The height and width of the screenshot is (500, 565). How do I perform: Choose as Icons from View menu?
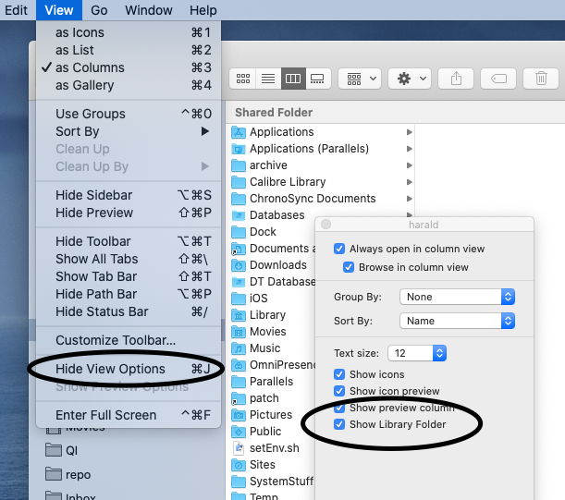pos(129,32)
